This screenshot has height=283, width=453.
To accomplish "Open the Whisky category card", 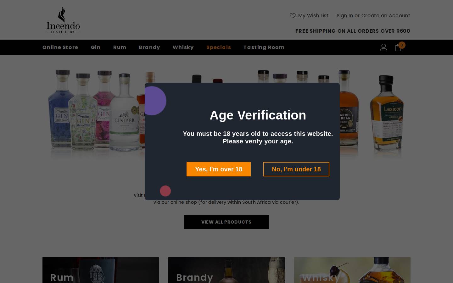I will (x=352, y=270).
